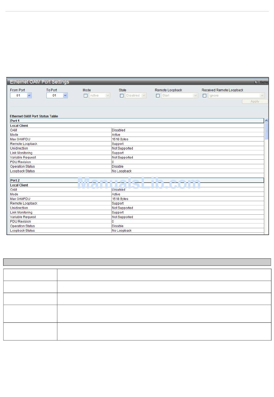274x397 pixels.
Task: Click Port 2 Max OAMPDU label
Action: 20,199
